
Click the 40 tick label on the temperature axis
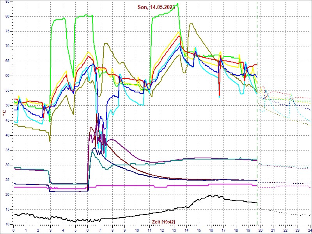(x=7, y=135)
